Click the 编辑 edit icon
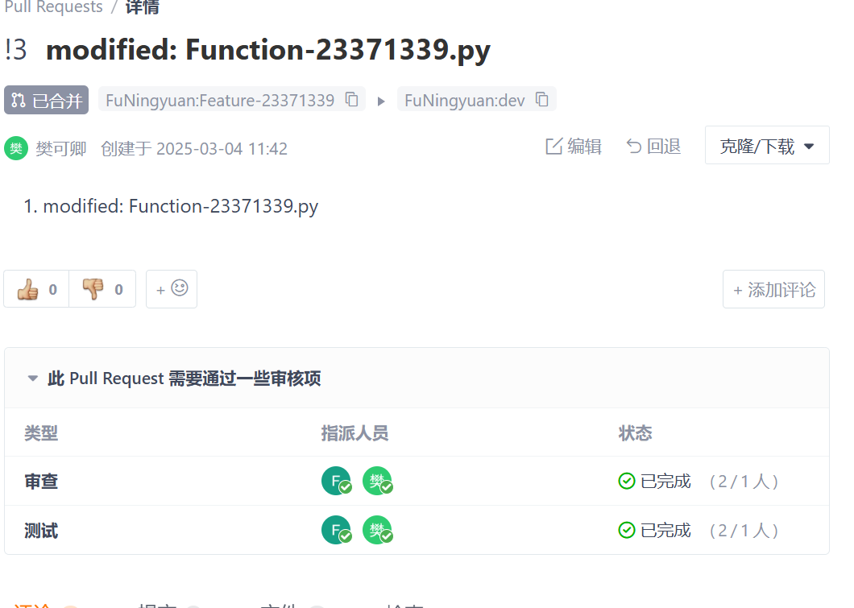Viewport: 854px width, 608px height. point(555,146)
